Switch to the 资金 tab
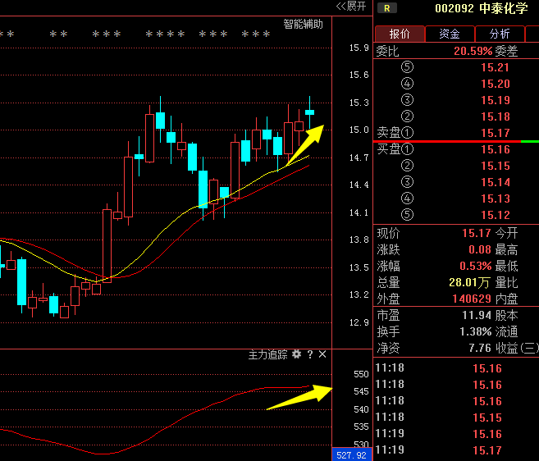 [450, 34]
